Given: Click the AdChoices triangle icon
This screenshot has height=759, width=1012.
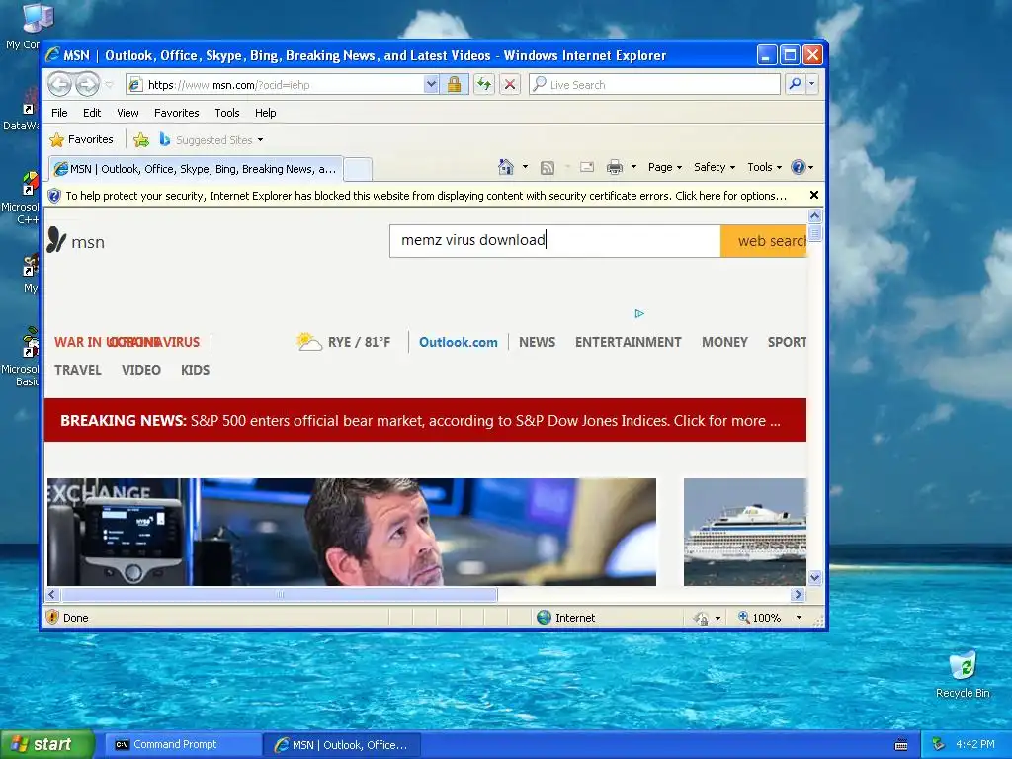Looking at the screenshot, I should (x=639, y=313).
